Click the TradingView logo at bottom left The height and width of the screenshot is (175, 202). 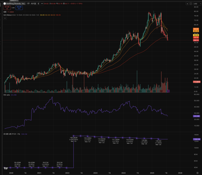pyautogui.click(x=6, y=168)
